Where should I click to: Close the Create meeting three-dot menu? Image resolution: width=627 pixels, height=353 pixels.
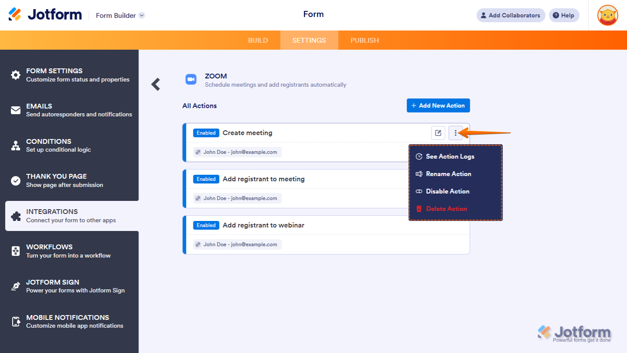pyautogui.click(x=455, y=133)
